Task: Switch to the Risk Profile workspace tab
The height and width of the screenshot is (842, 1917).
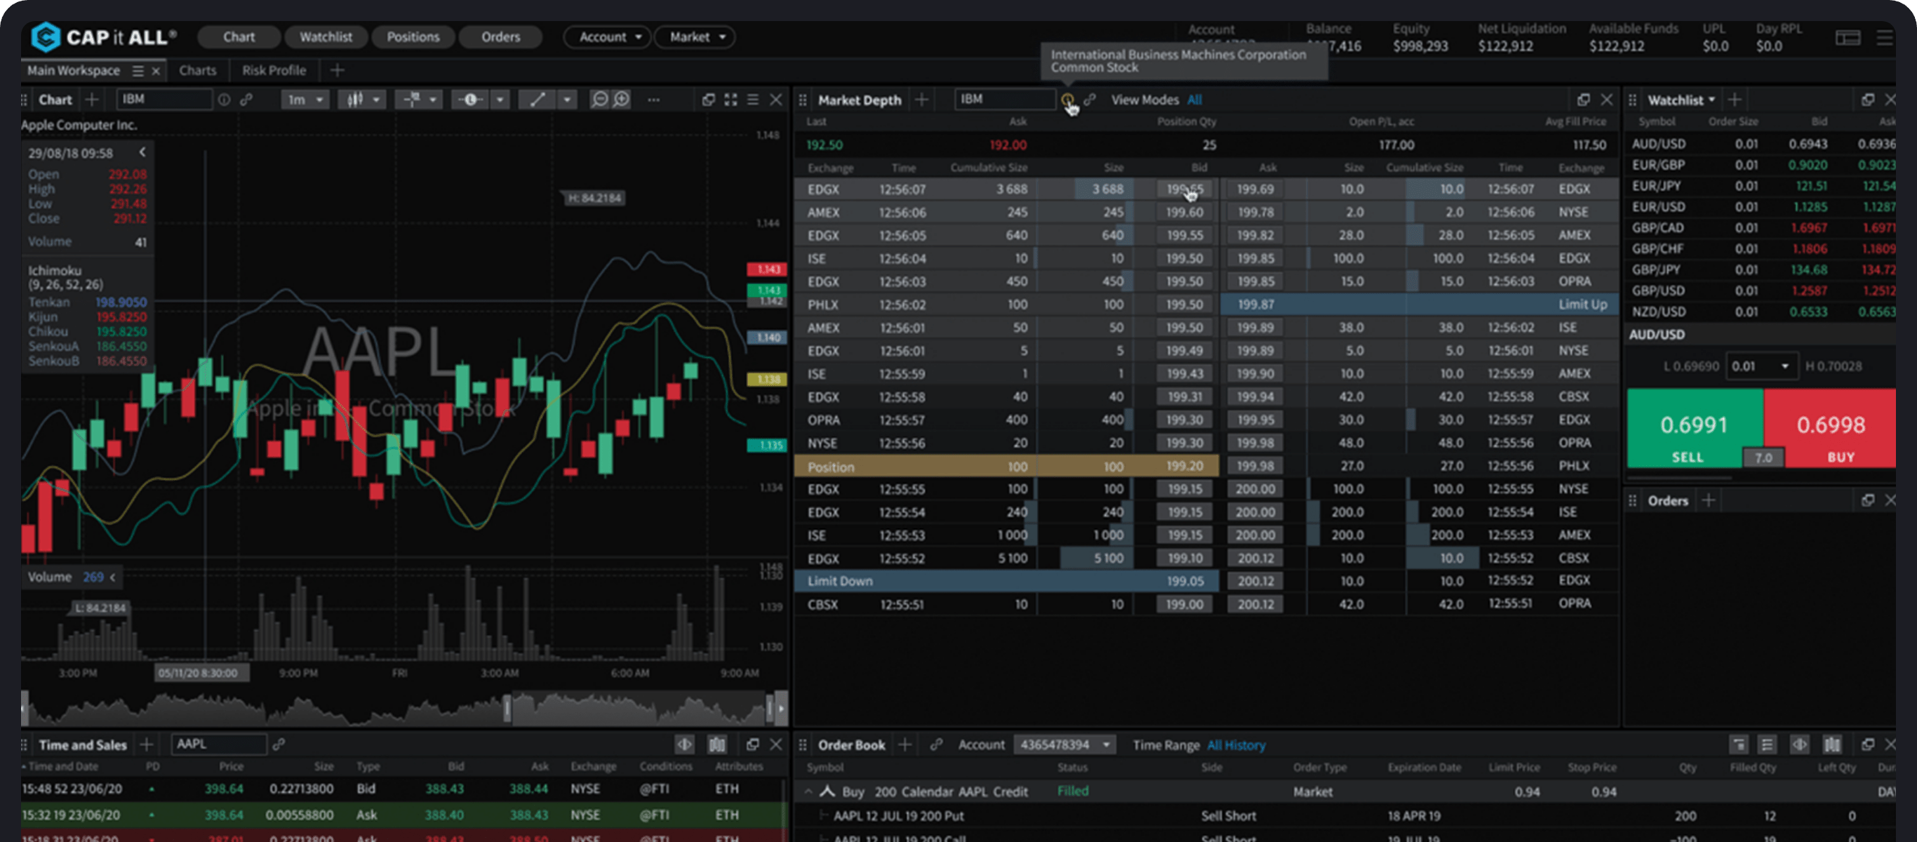Action: (x=274, y=71)
